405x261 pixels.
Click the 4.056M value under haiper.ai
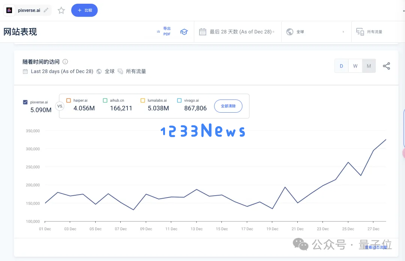(x=84, y=108)
